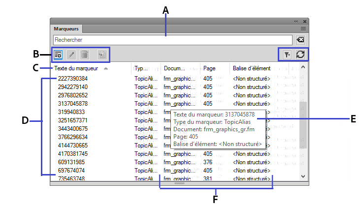359x204 pixels.
Task: Sort by the Page column header
Action: pyautogui.click(x=209, y=68)
